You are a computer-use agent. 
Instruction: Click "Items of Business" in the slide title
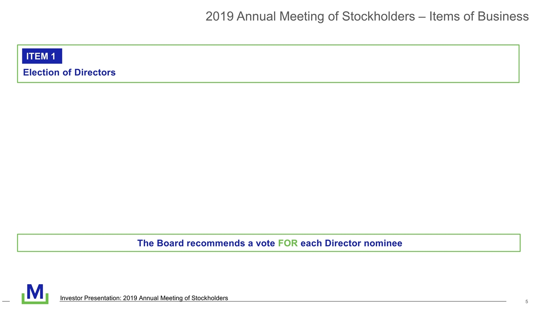tap(479, 16)
